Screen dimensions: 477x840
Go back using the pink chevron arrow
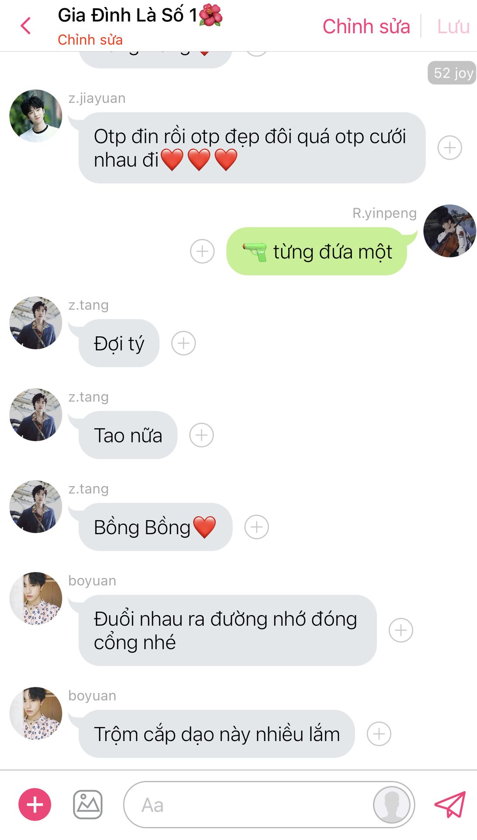coord(26,26)
